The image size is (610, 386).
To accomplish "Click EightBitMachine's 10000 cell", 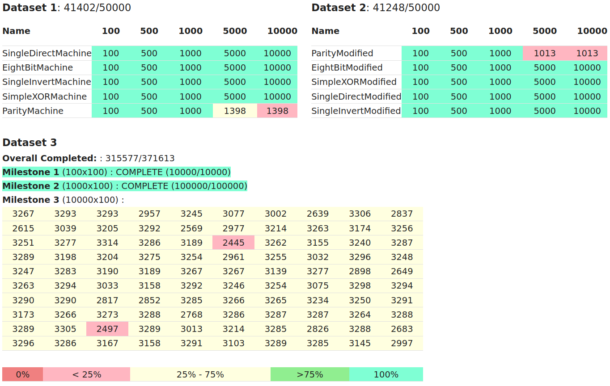I will [x=277, y=67].
